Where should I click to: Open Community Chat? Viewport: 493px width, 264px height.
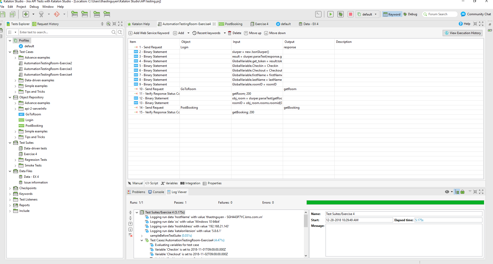[476, 14]
